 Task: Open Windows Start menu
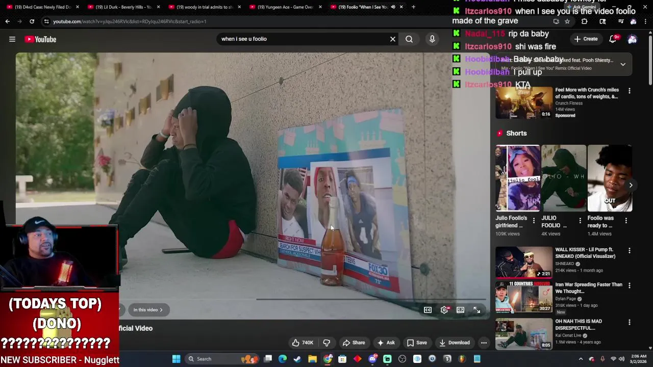click(x=176, y=359)
